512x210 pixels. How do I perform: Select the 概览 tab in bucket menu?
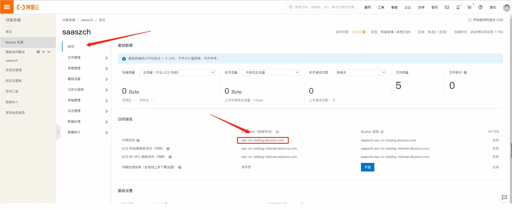tap(71, 47)
